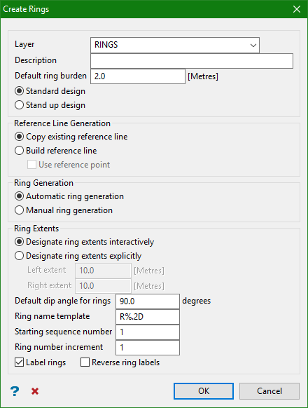Click the Default ring burden field

(138, 76)
